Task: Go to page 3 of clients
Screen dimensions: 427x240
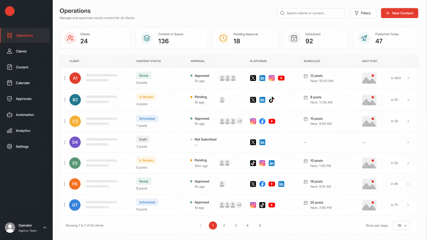Action: click(236, 225)
